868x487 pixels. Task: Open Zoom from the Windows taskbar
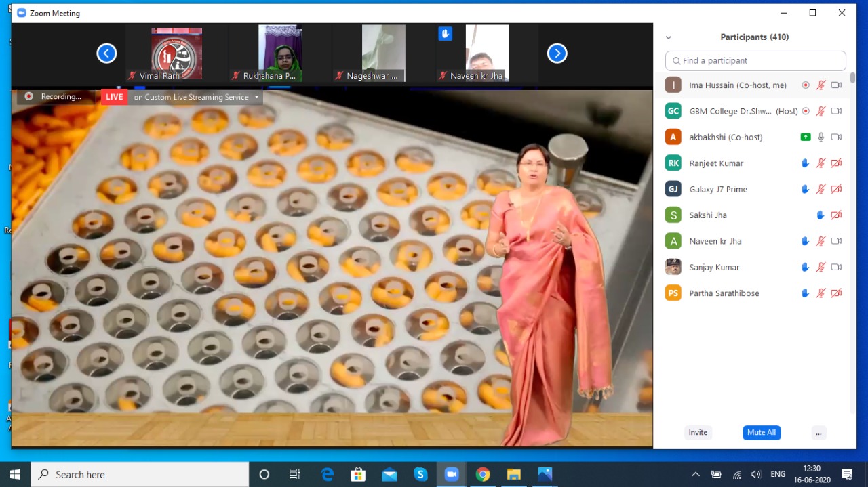[x=452, y=474]
